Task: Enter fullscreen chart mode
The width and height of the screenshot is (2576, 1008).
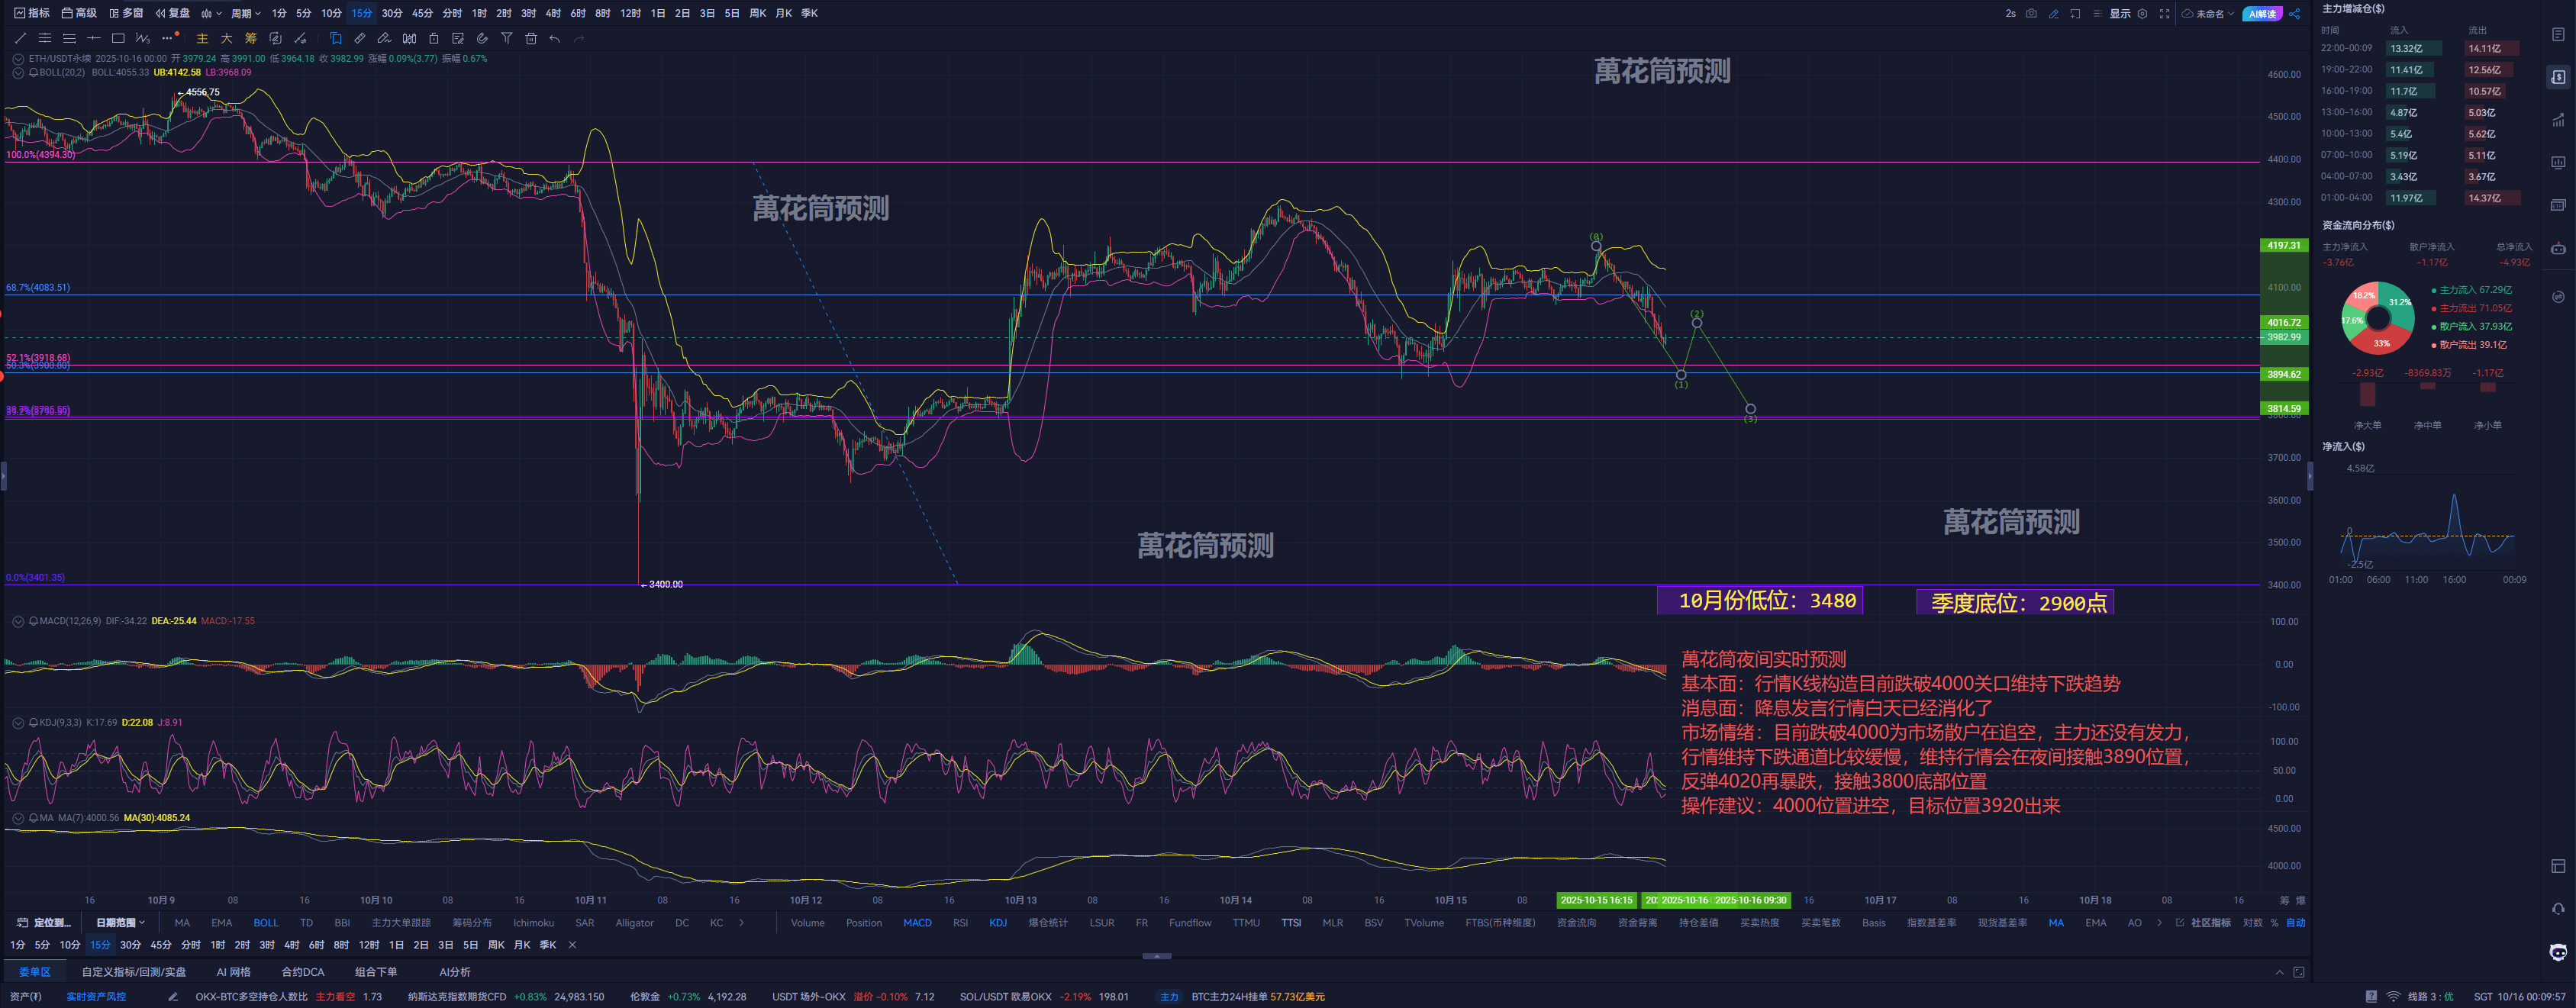Action: tap(2164, 13)
